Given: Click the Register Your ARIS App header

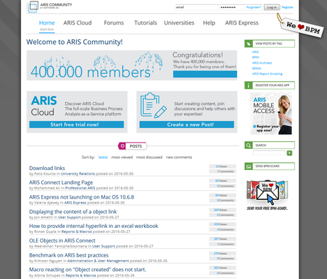Looking at the screenshot, I should click(x=270, y=85).
